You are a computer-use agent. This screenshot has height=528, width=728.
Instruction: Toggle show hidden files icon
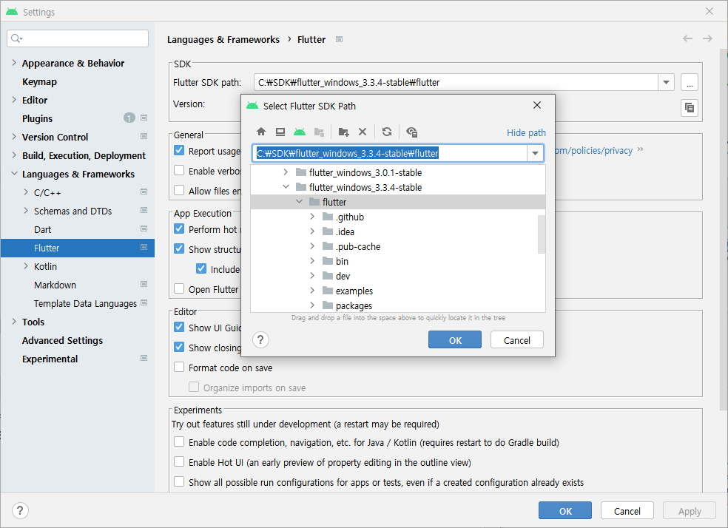(411, 132)
